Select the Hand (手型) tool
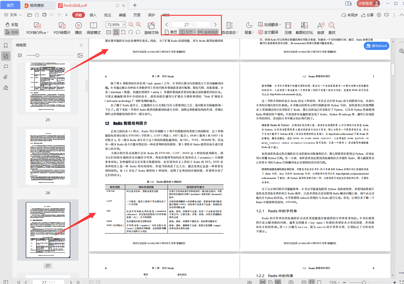 12,25
